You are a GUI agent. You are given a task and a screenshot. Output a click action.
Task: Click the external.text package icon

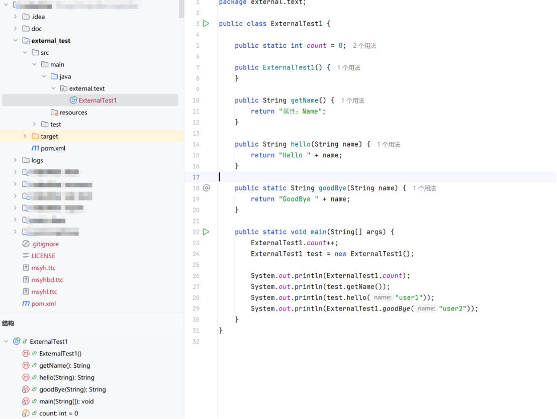(x=63, y=88)
